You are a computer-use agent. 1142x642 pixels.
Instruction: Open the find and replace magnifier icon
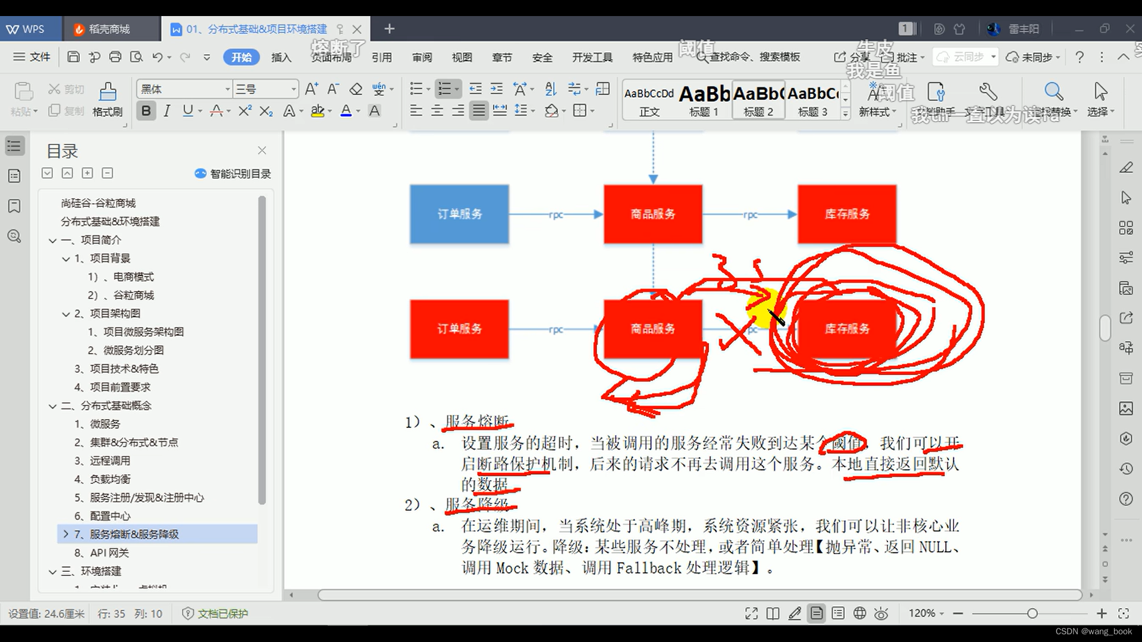tap(1053, 92)
